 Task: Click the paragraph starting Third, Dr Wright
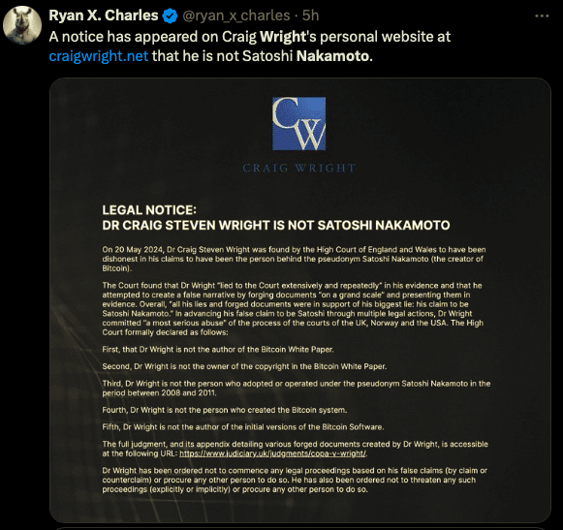click(x=297, y=389)
